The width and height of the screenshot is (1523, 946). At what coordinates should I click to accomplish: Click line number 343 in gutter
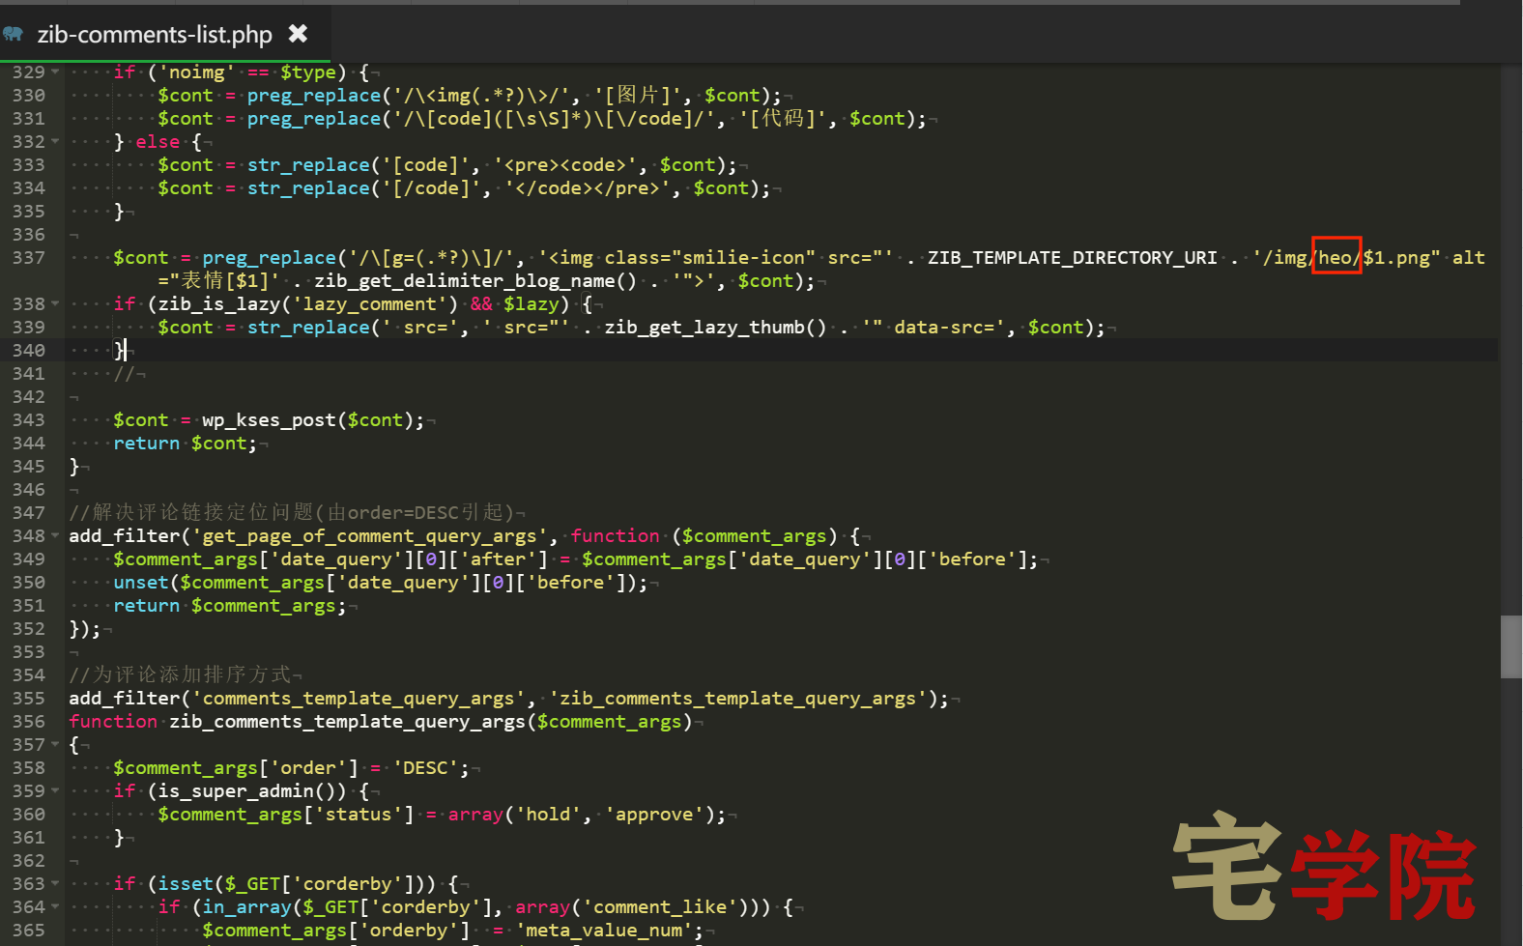point(29,420)
